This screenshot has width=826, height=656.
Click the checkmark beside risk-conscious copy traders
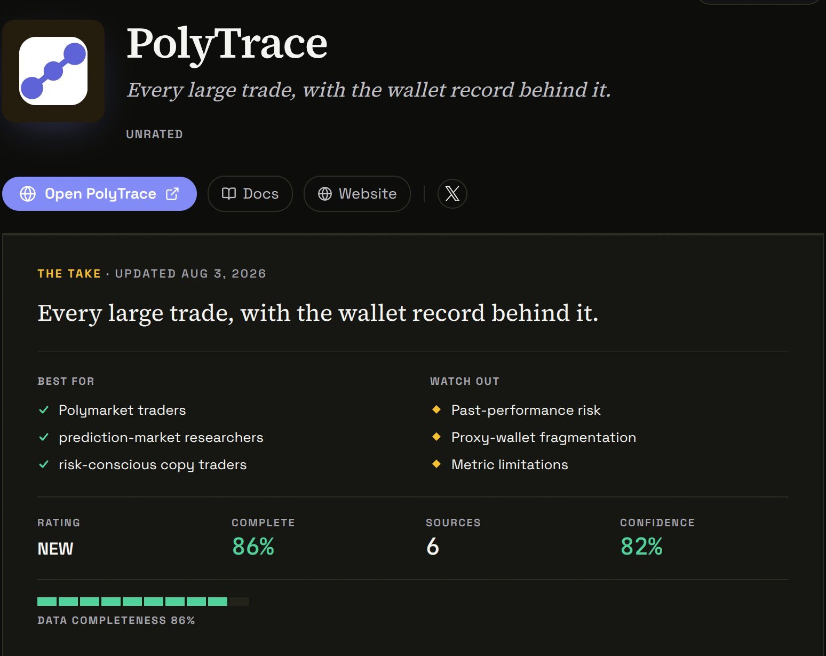point(44,464)
